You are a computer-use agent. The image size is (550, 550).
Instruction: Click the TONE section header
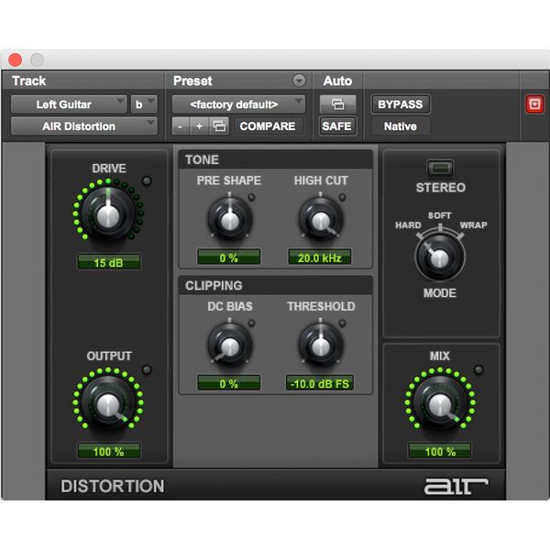click(275, 159)
